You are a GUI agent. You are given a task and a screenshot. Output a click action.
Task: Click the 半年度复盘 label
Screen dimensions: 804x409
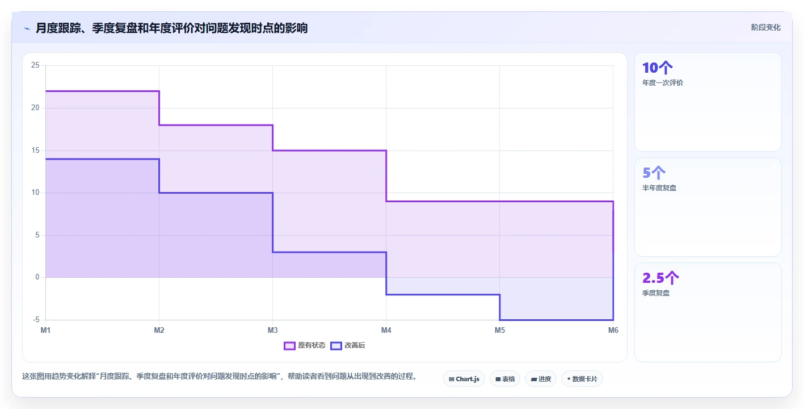pos(659,188)
